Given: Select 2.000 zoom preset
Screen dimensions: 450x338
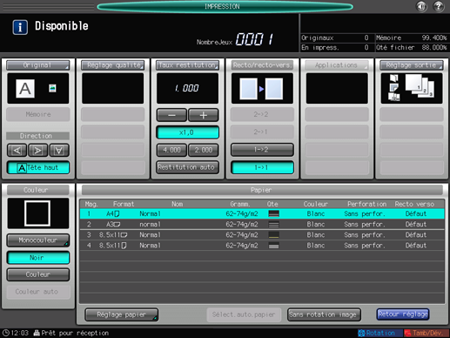Looking at the screenshot, I should click(x=204, y=150).
